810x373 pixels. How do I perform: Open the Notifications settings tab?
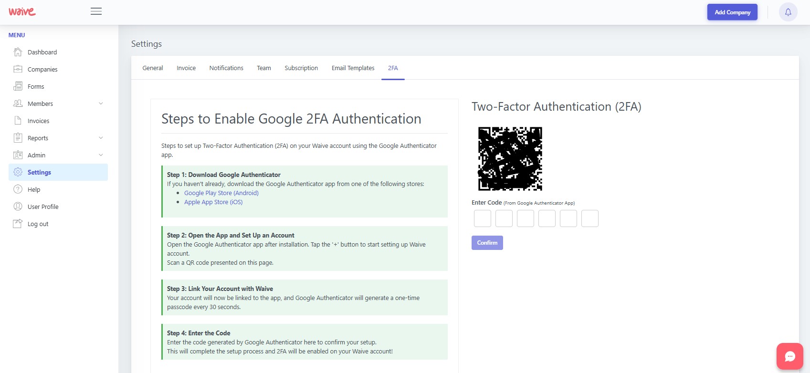point(226,68)
